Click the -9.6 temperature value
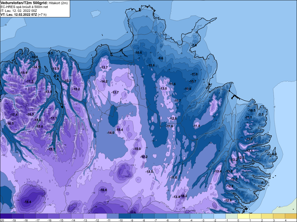Viewport: 297px width, 222px height. click(x=160, y=58)
